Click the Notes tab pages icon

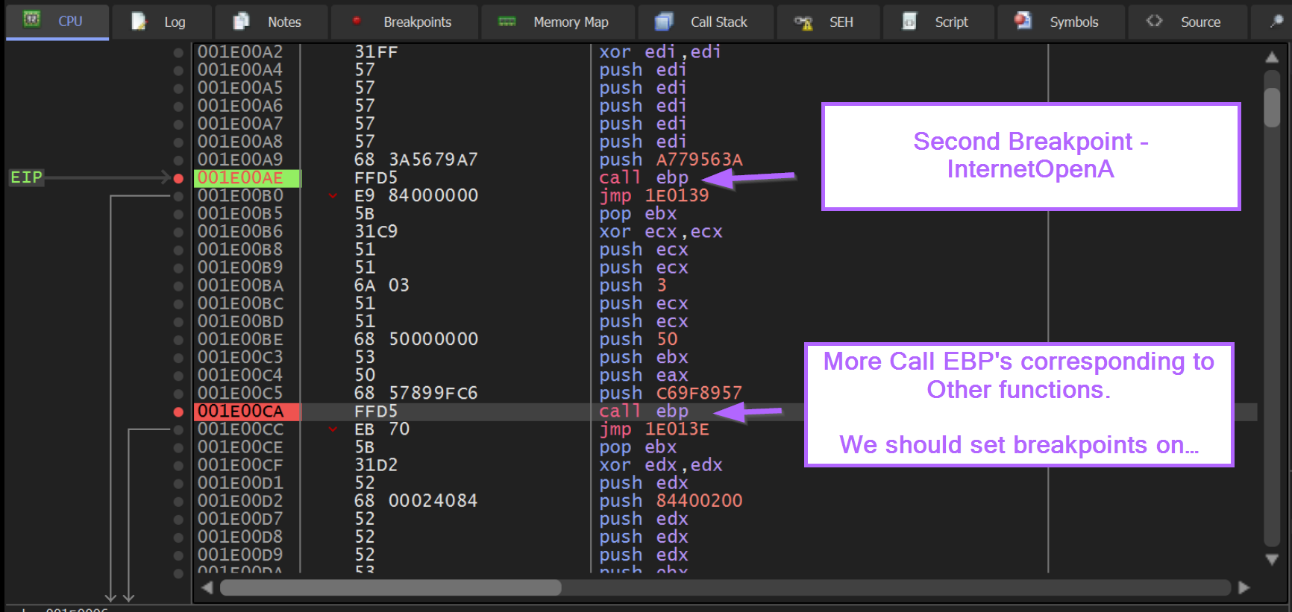[x=241, y=22]
